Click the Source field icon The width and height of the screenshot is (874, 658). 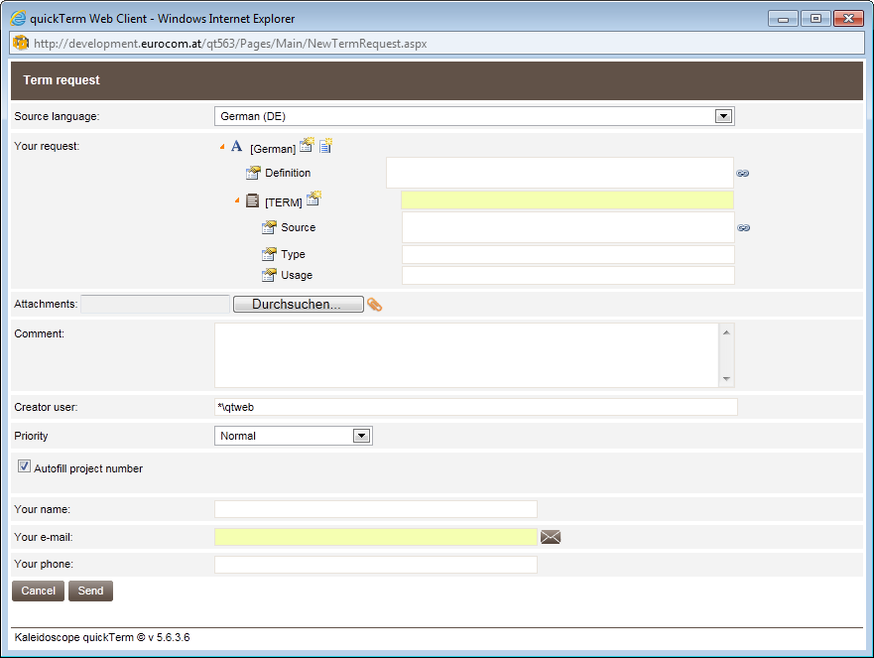[269, 227]
